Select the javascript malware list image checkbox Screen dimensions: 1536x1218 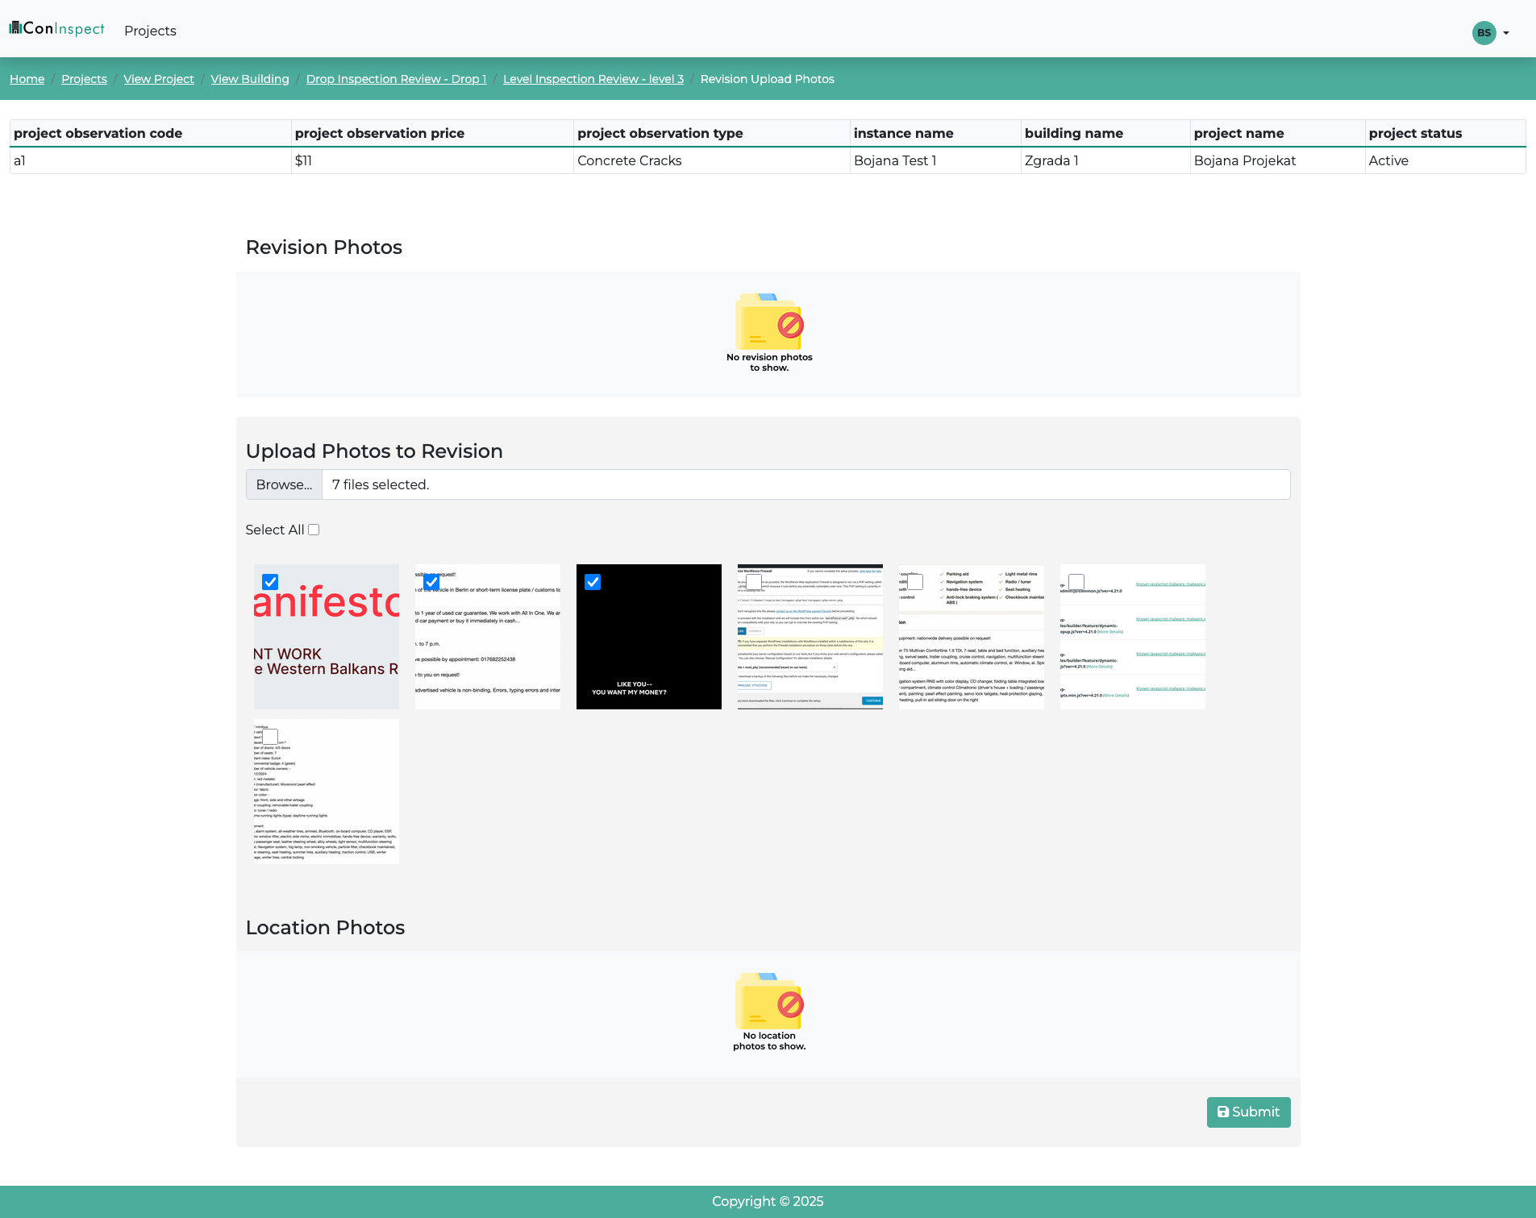pos(1076,582)
